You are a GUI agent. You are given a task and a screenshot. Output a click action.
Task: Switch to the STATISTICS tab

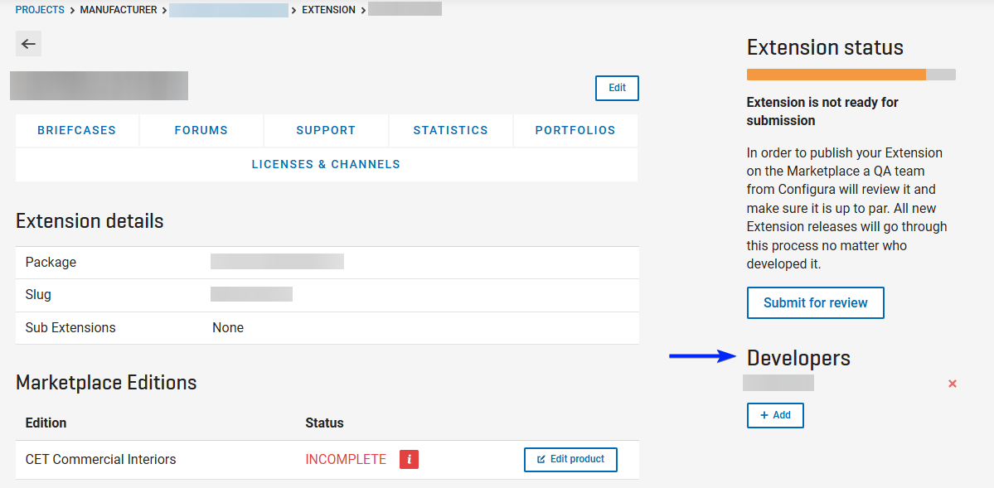[450, 130]
